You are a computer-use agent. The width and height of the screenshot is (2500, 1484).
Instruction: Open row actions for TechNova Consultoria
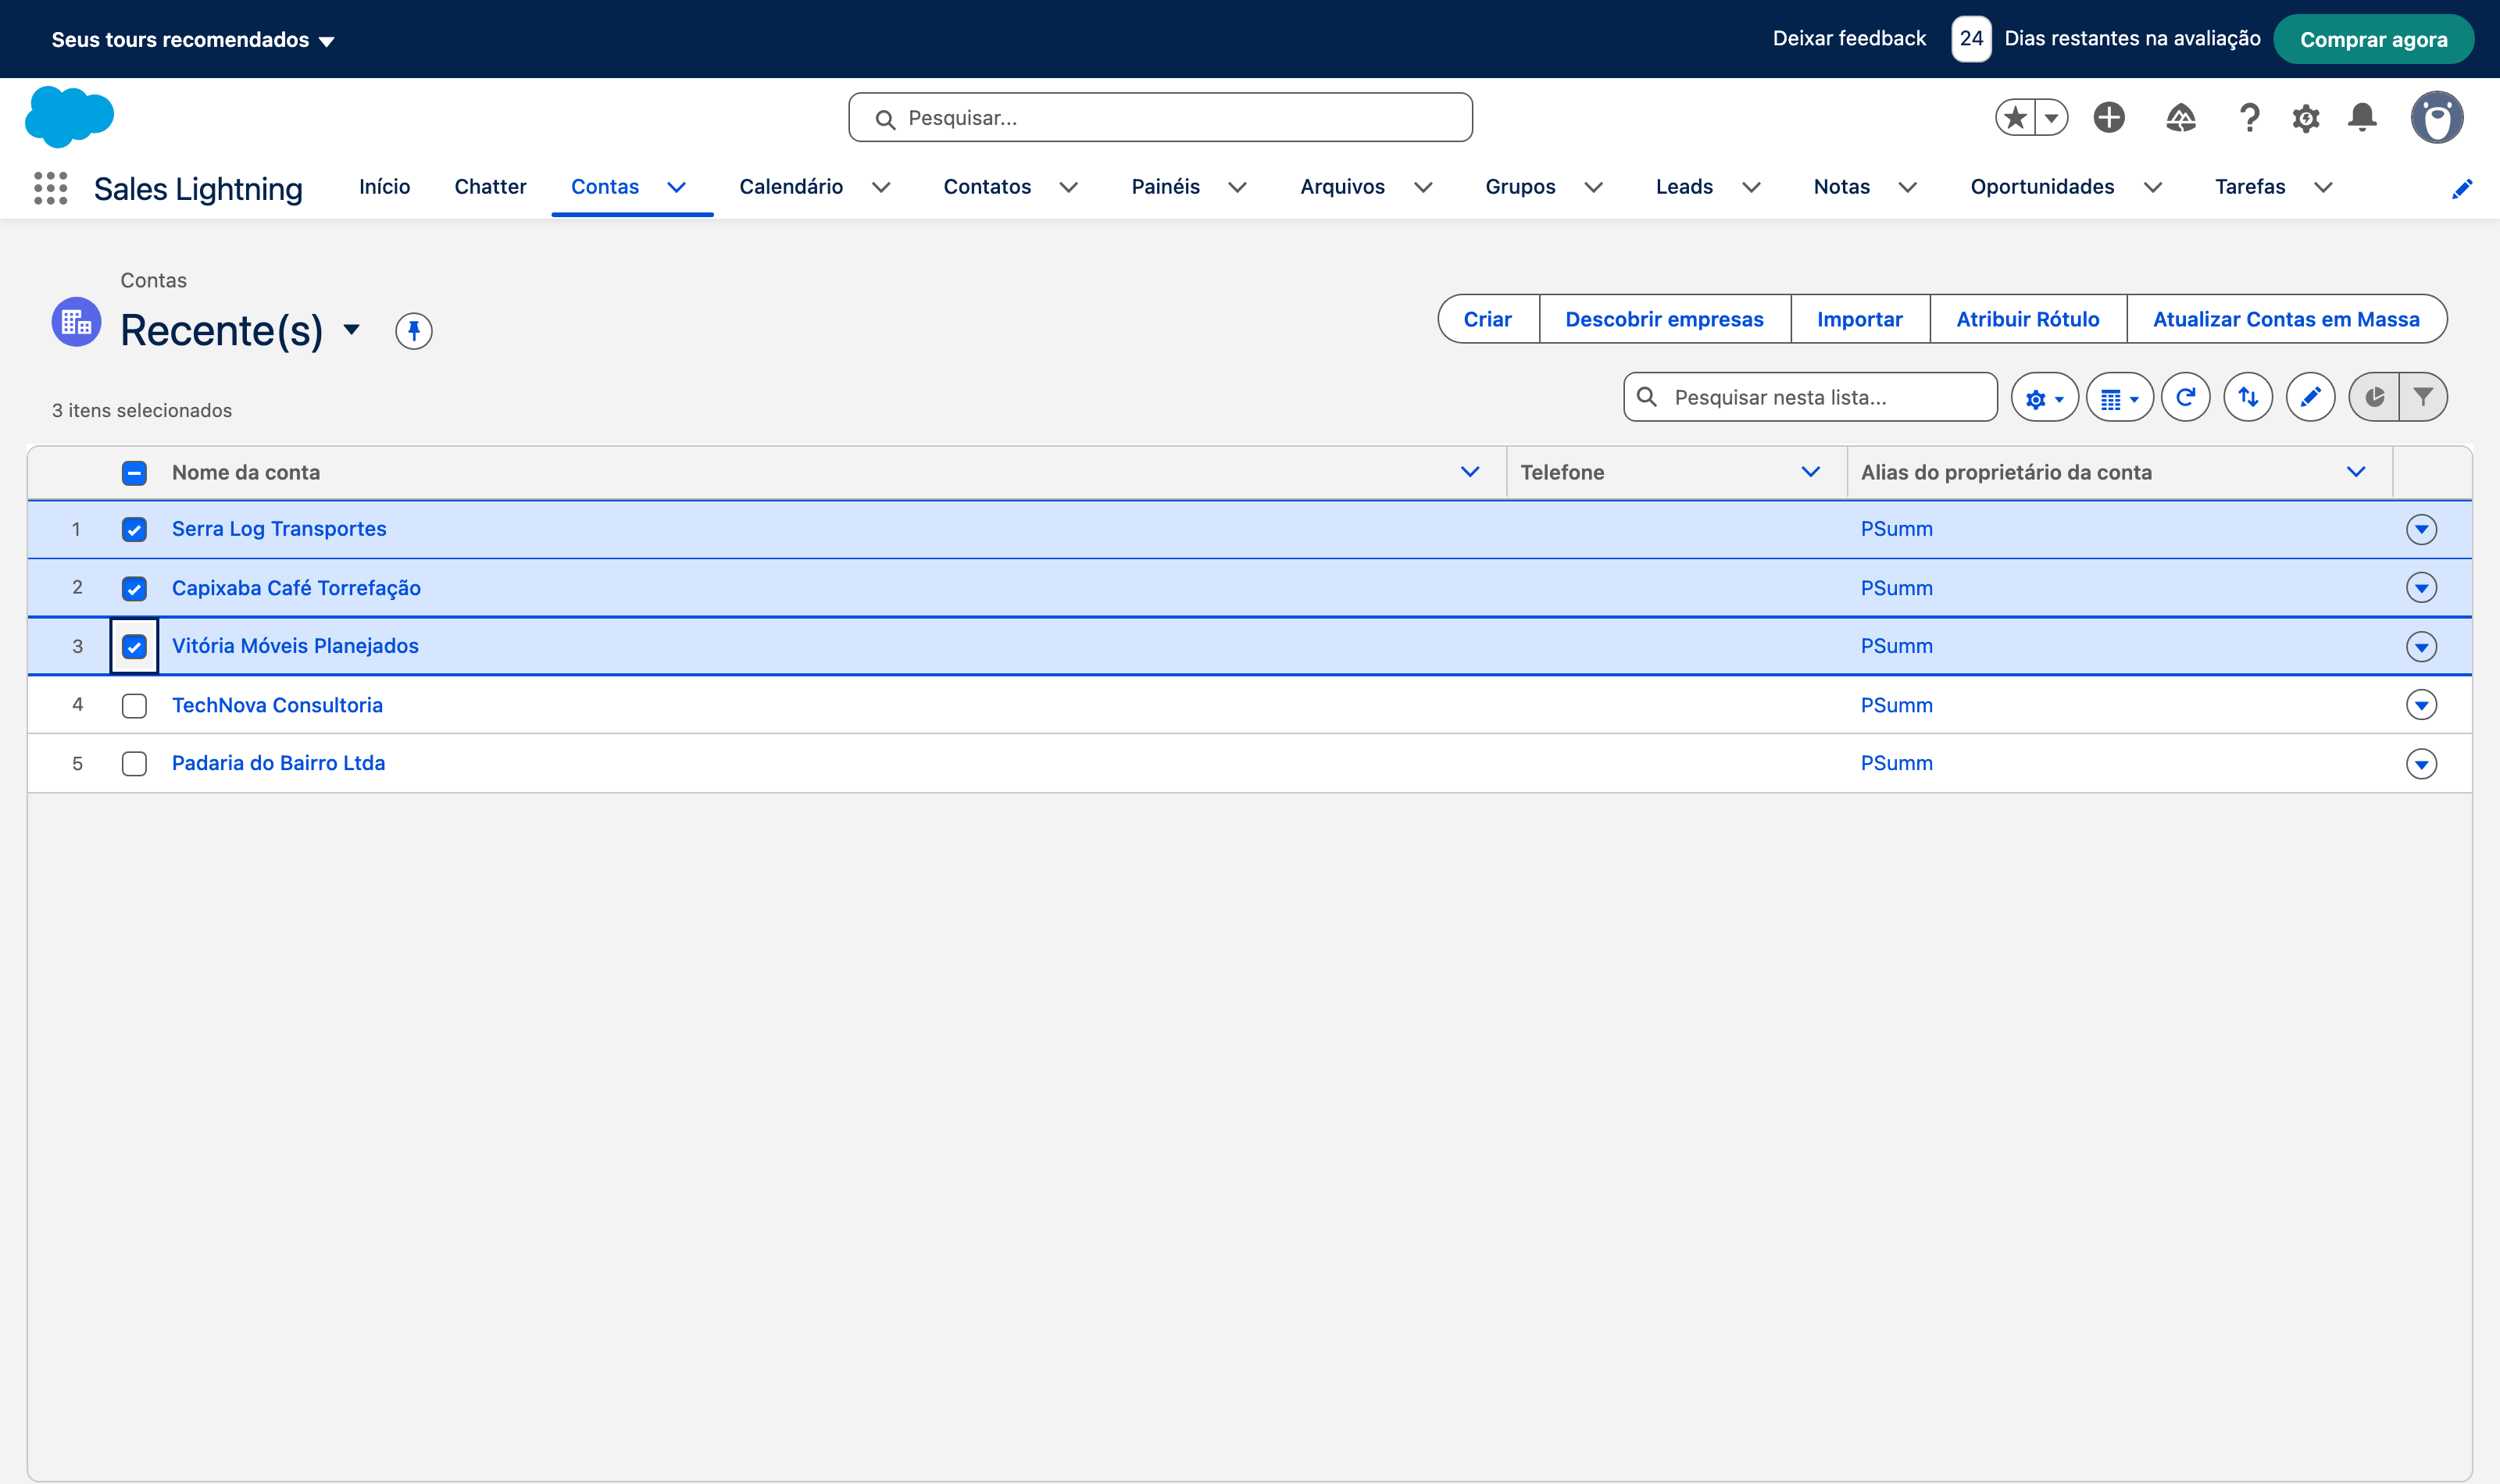[2421, 705]
